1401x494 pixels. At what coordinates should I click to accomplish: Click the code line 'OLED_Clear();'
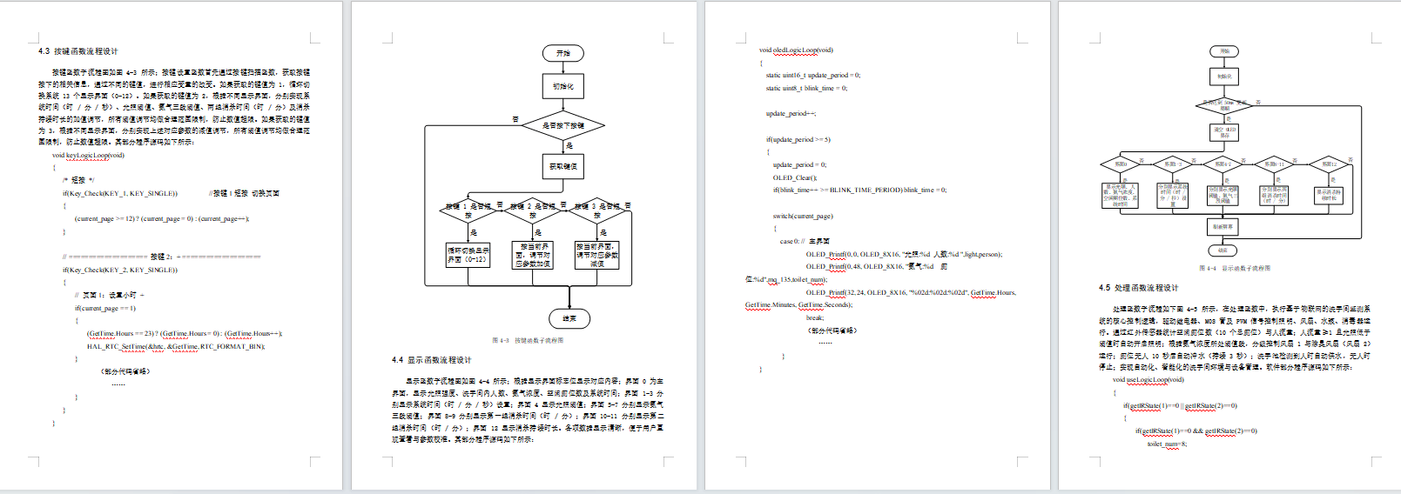tap(793, 177)
